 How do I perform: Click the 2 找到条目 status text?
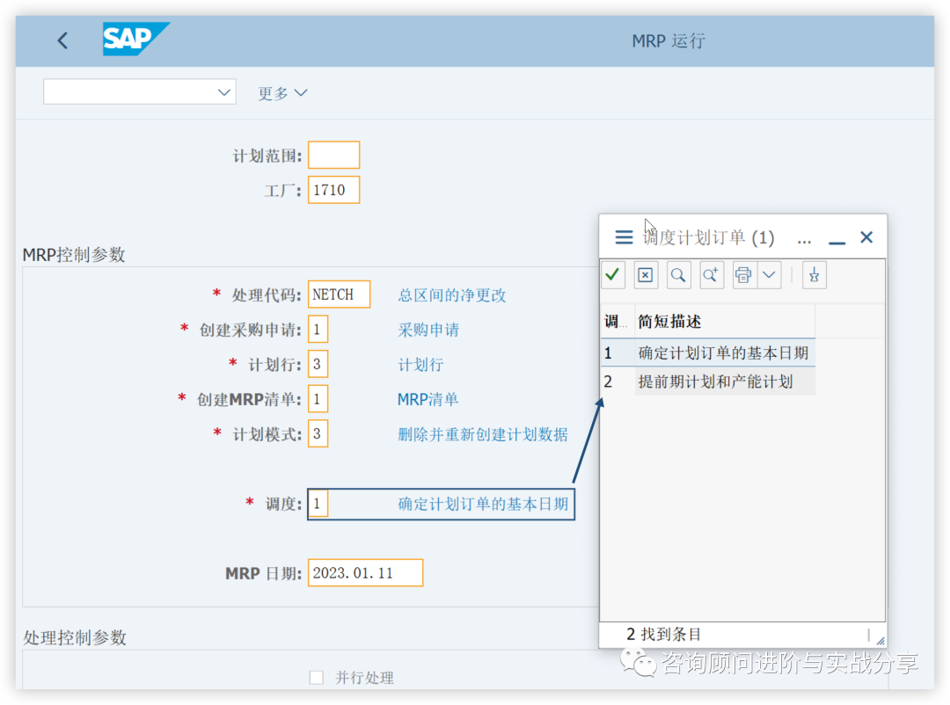pyautogui.click(x=663, y=634)
